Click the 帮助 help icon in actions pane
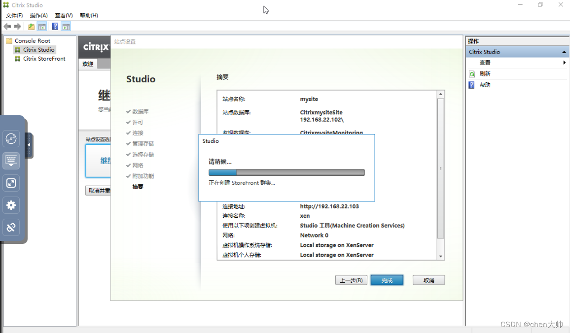The width and height of the screenshot is (570, 333). [x=471, y=85]
